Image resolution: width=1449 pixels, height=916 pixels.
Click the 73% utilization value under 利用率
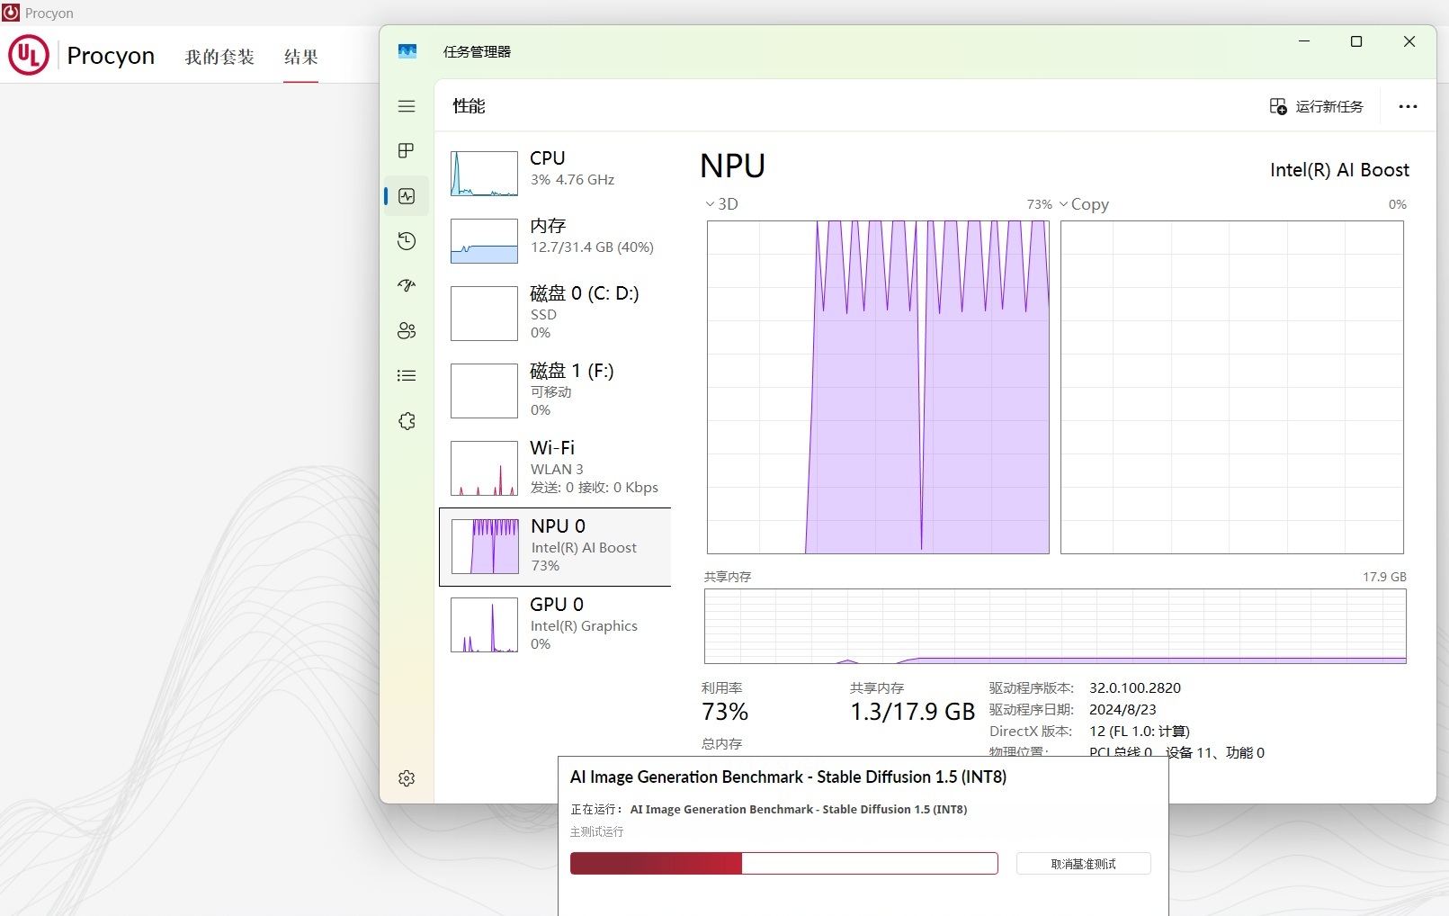click(725, 712)
